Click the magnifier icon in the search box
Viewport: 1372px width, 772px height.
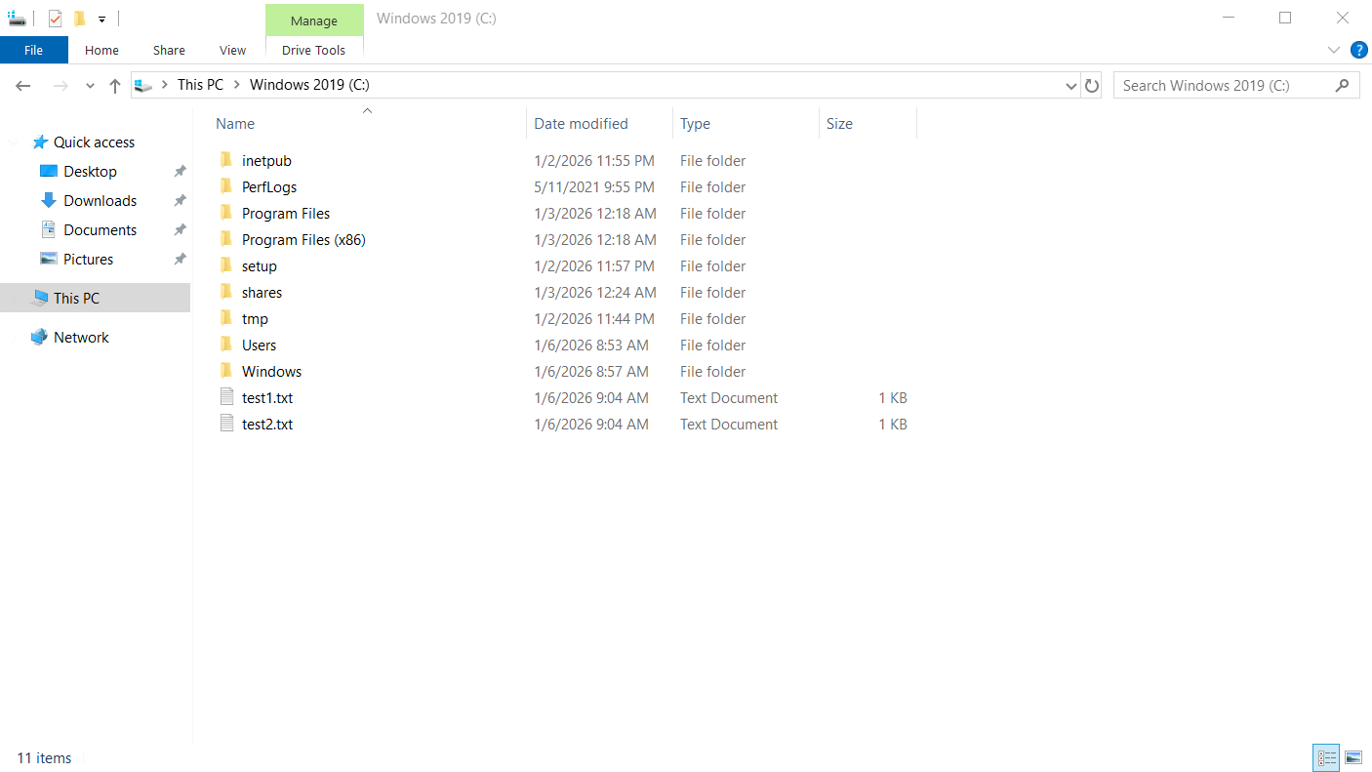(1343, 86)
